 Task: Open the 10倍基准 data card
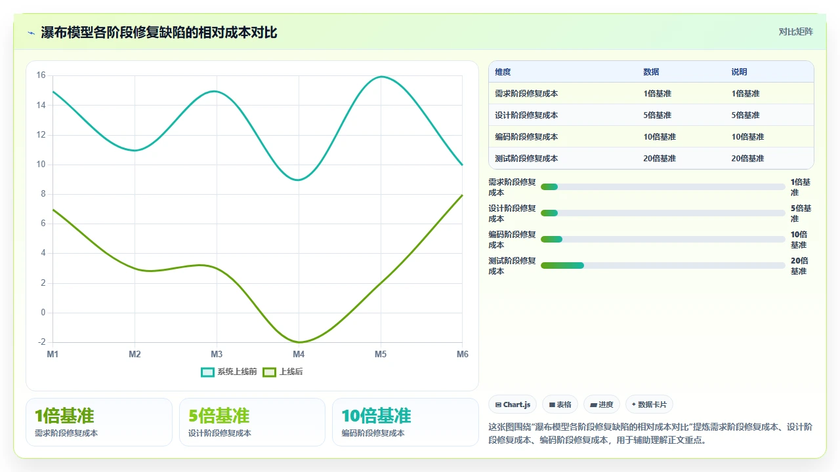405,422
